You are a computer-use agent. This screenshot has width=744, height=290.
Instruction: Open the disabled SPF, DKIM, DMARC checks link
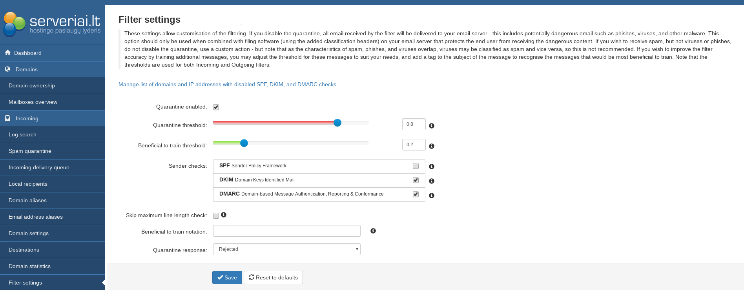point(227,84)
